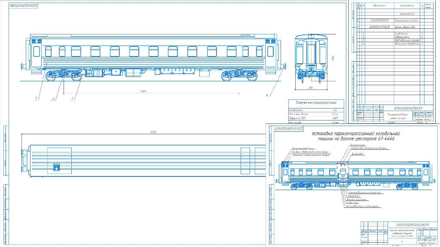440x247 pixels.
Task: Click leader callout number 1
Action: 36,98
